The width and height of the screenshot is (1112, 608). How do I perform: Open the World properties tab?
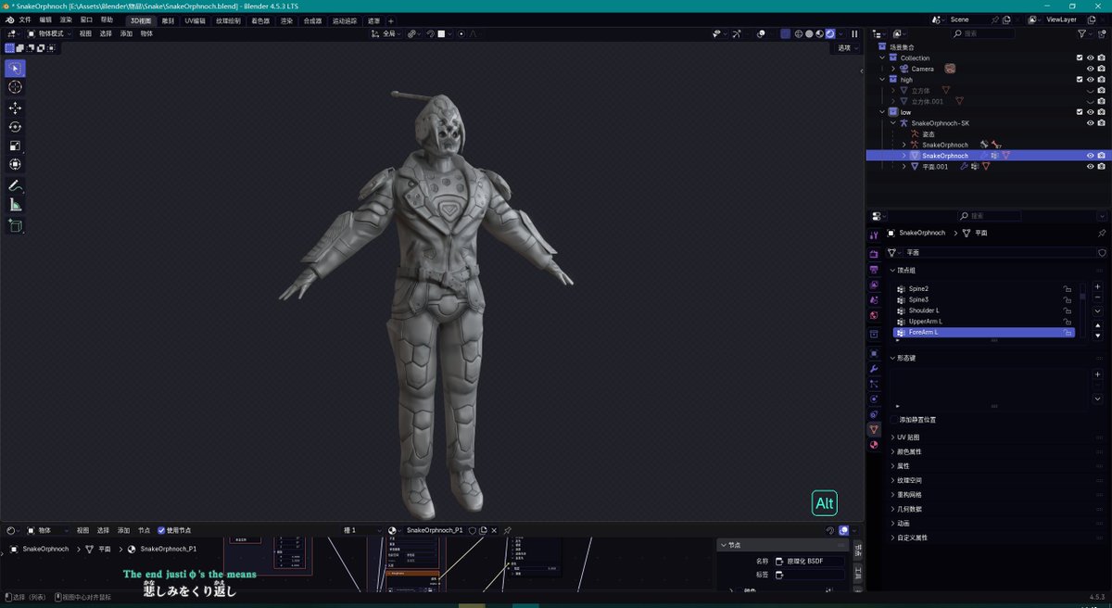pos(874,315)
